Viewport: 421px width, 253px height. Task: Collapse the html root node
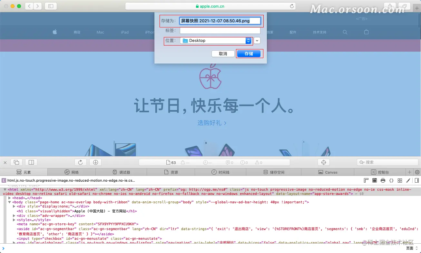coord(5,190)
